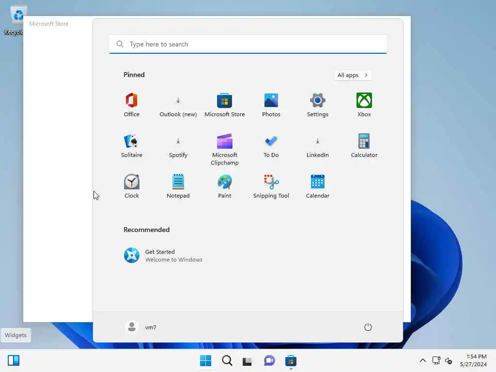This screenshot has height=372, width=496.
Task: Click the Pinned section heading
Action: (x=134, y=75)
